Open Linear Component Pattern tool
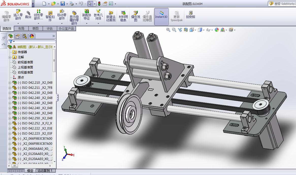296x175 pixels. pyautogui.click(x=38, y=15)
